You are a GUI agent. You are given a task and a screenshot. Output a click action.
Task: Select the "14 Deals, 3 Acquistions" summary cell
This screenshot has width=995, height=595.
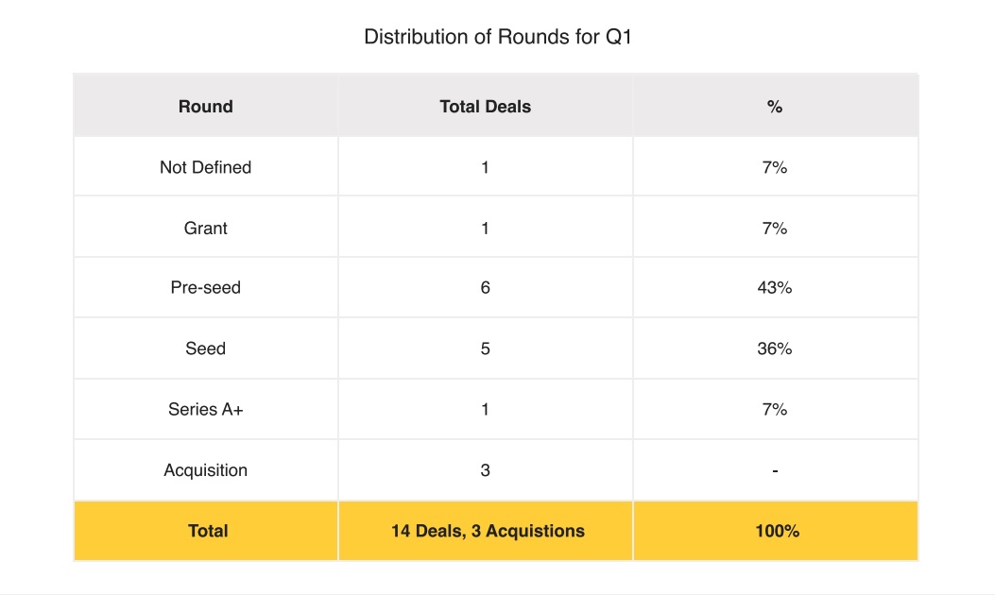click(x=488, y=531)
